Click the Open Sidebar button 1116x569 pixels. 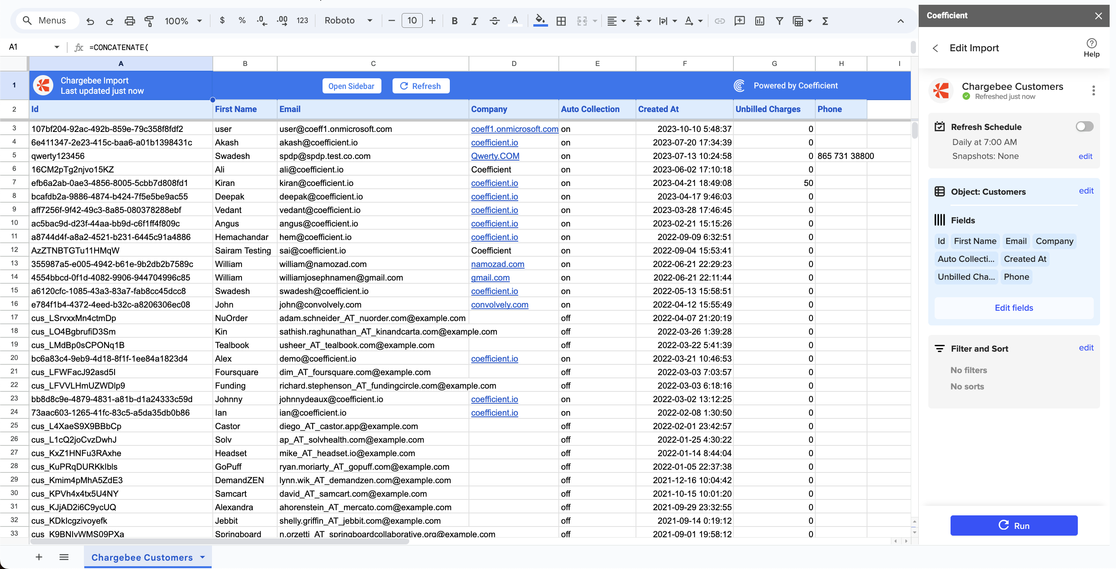coord(351,86)
